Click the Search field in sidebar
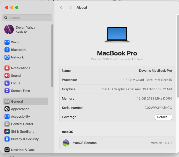Image resolution: width=179 pixels, height=157 pixels. (27, 18)
